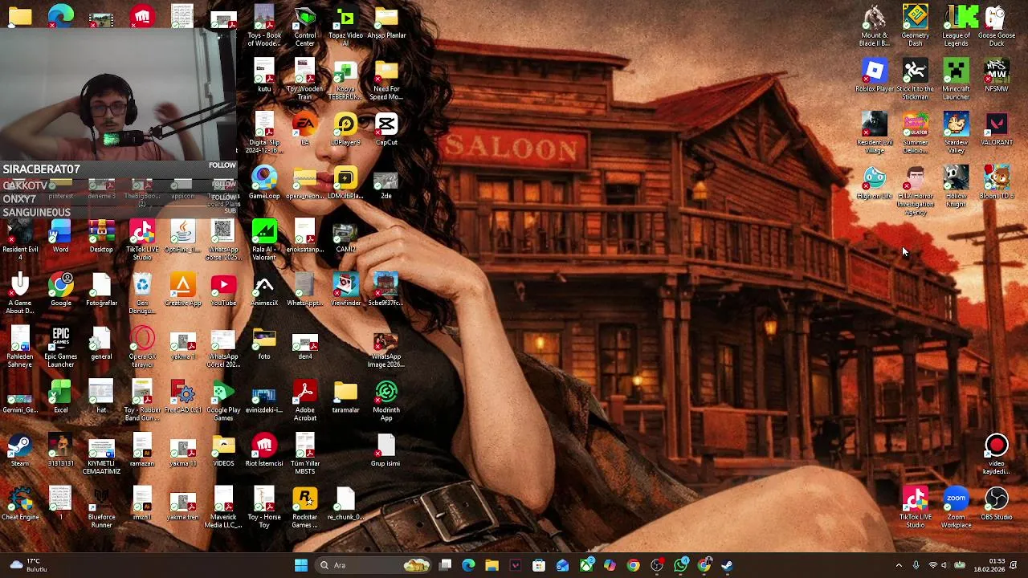This screenshot has height=578, width=1028.
Task: Open the OBS Studio desktop shortcut
Action: pyautogui.click(x=997, y=503)
